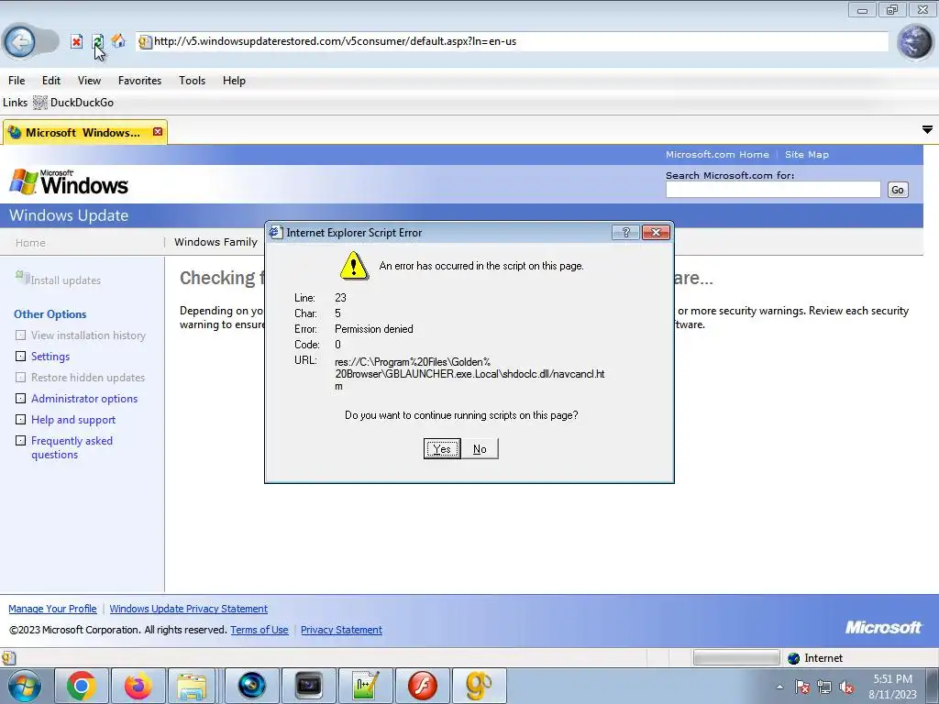Viewport: 939px width, 704px height.
Task: Close the Microsoft Windows tab
Action: click(158, 132)
